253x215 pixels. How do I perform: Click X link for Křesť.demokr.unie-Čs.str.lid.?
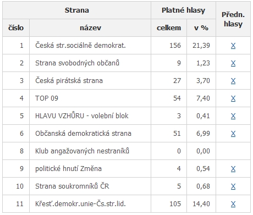233,204
